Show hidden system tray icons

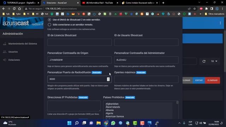(x=179, y=123)
